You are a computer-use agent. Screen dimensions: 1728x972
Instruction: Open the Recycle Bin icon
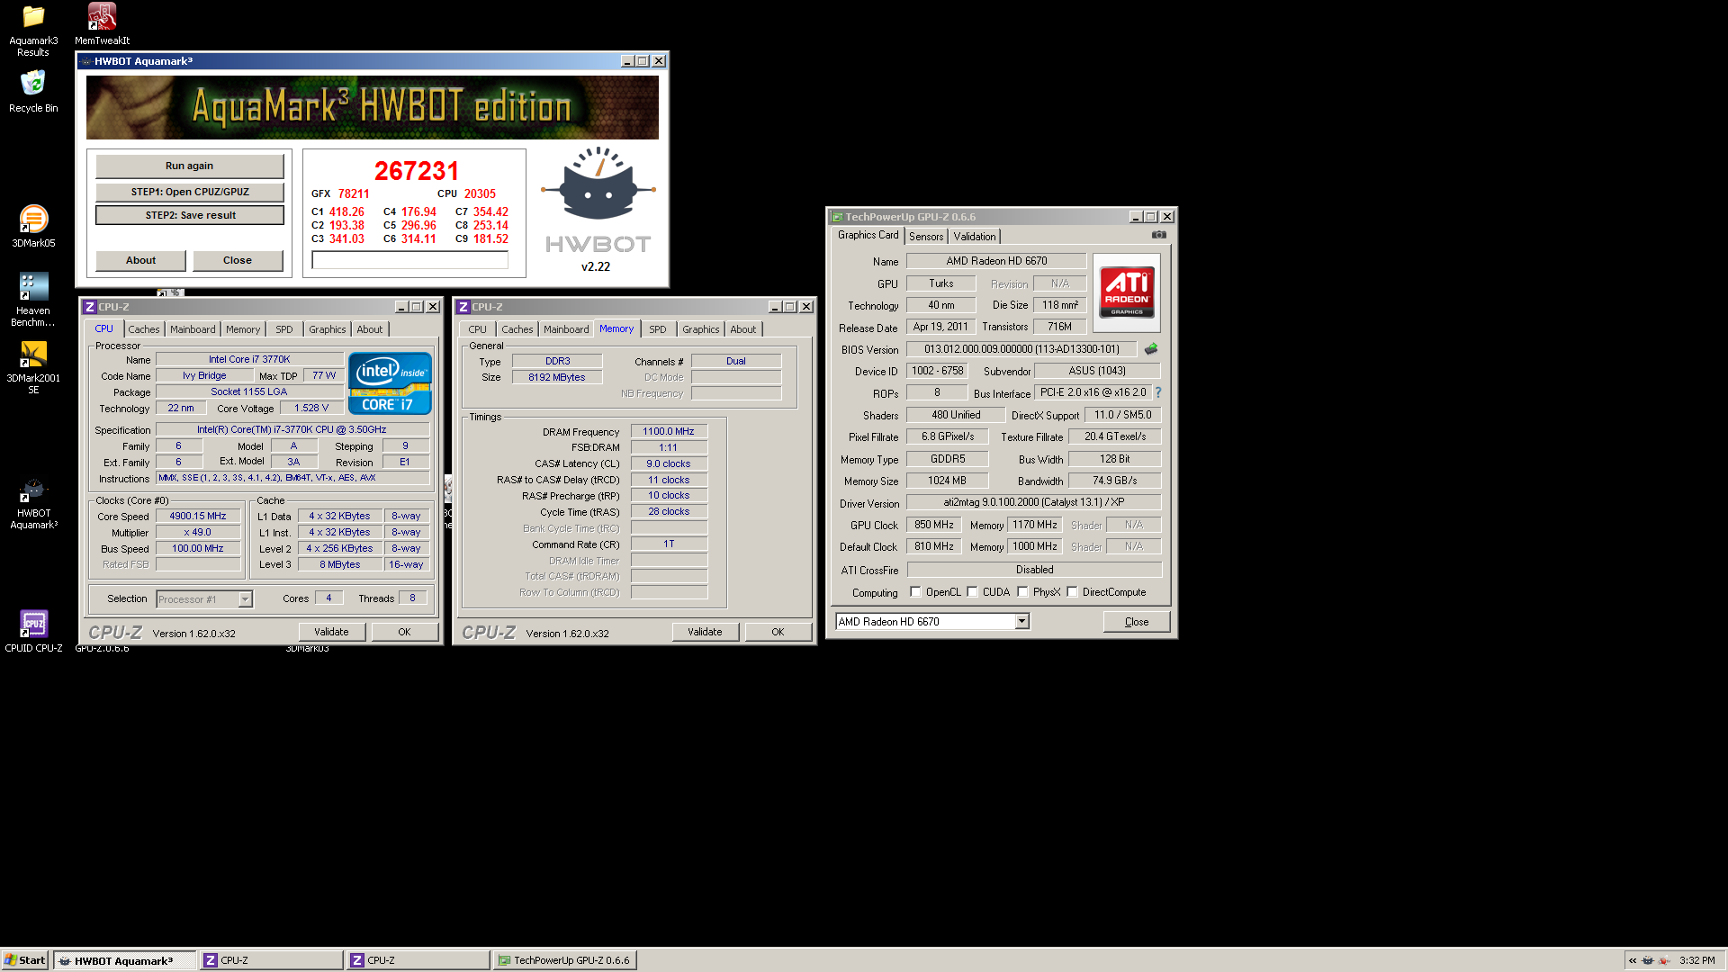[33, 91]
